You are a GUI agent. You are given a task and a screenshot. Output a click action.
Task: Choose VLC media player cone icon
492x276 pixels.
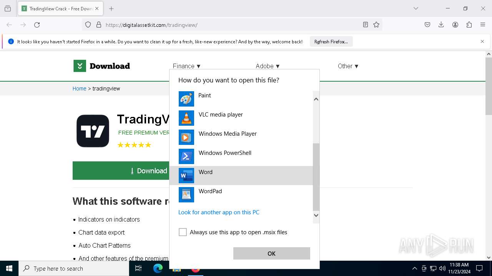[x=186, y=118]
